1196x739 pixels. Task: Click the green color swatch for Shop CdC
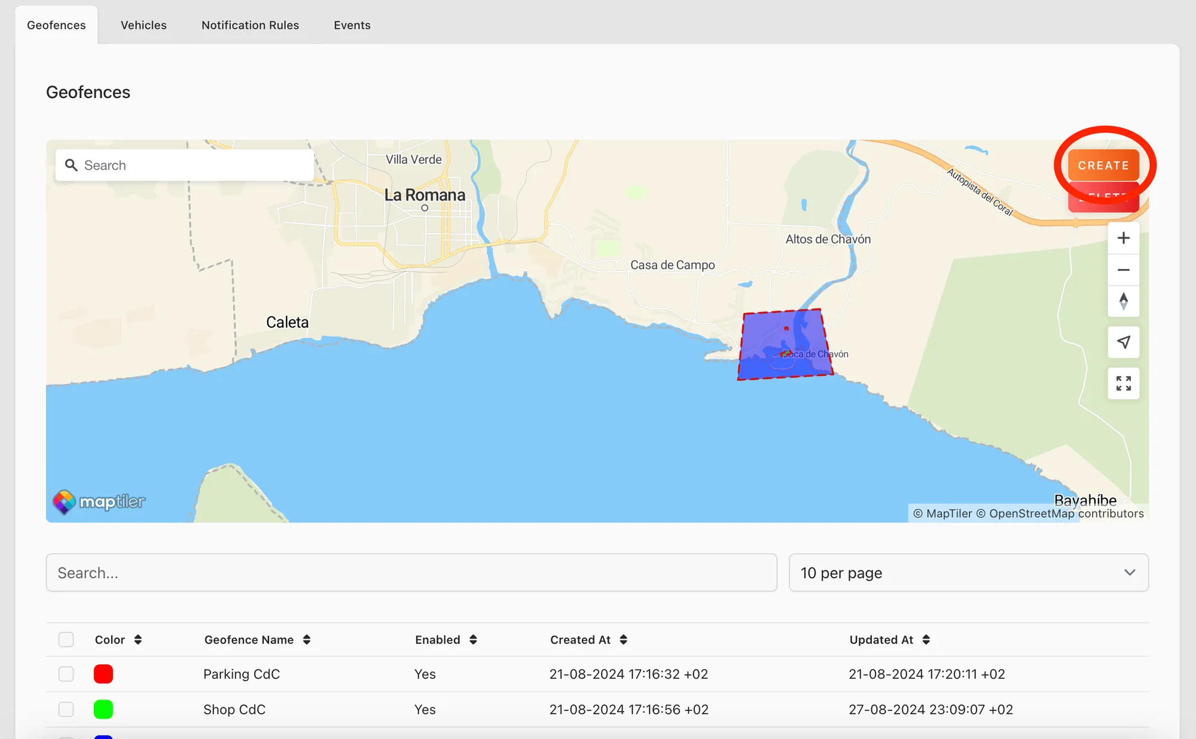[x=103, y=709]
